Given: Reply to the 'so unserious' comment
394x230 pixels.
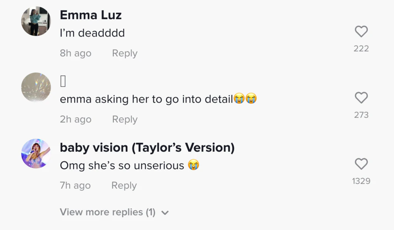Looking at the screenshot, I should 124,185.
